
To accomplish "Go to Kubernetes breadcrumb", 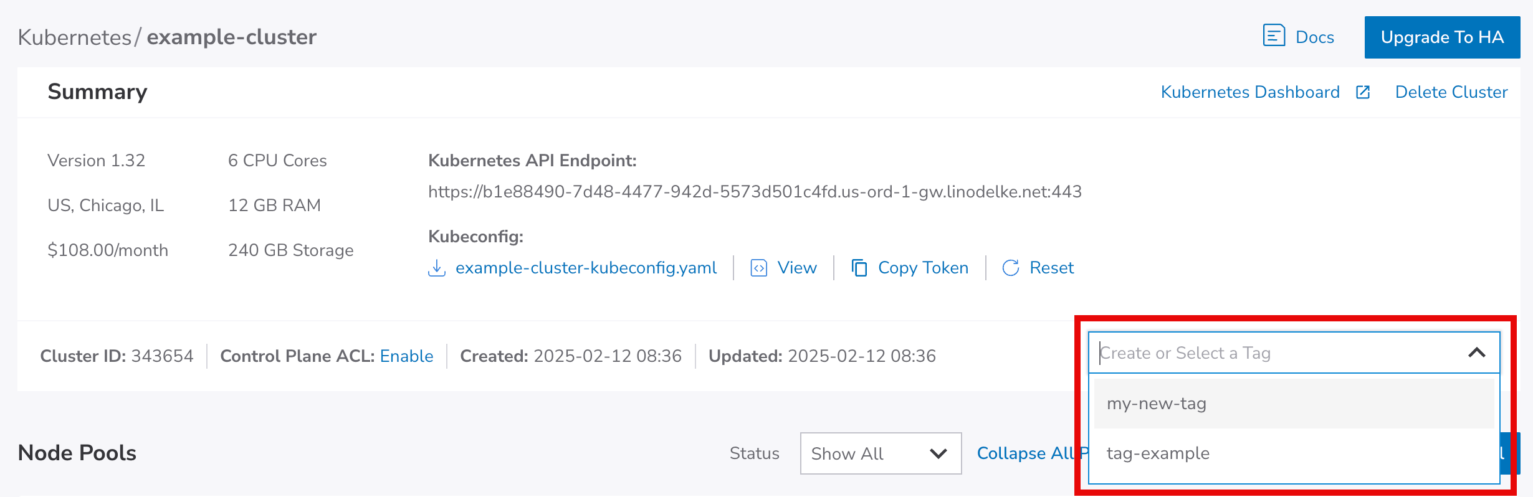I will tap(74, 37).
